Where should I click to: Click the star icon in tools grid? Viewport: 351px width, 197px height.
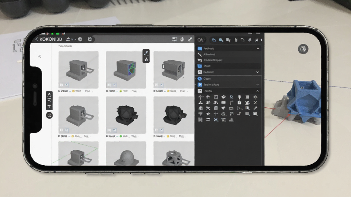point(208,114)
